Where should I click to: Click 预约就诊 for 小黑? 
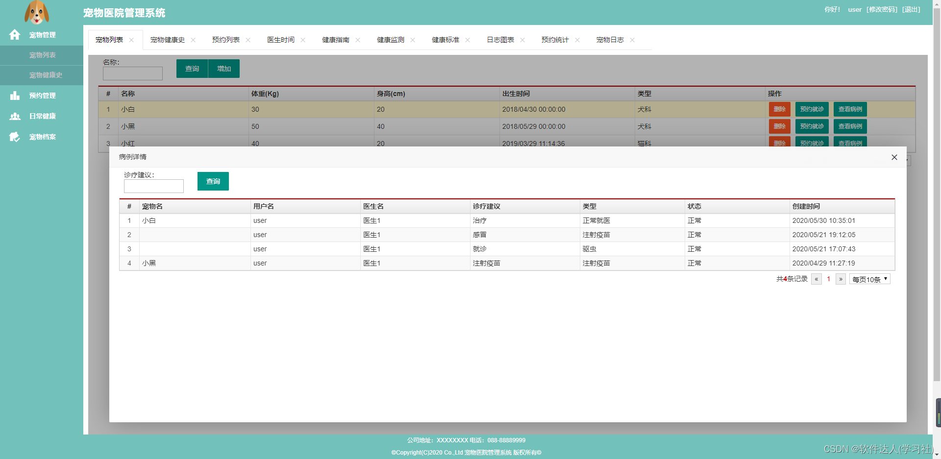pyautogui.click(x=812, y=126)
